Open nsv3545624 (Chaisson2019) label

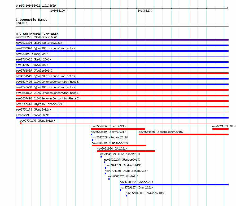click(120, 154)
